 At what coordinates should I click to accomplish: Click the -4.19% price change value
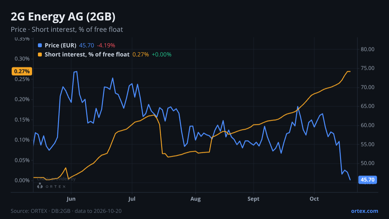pos(106,45)
